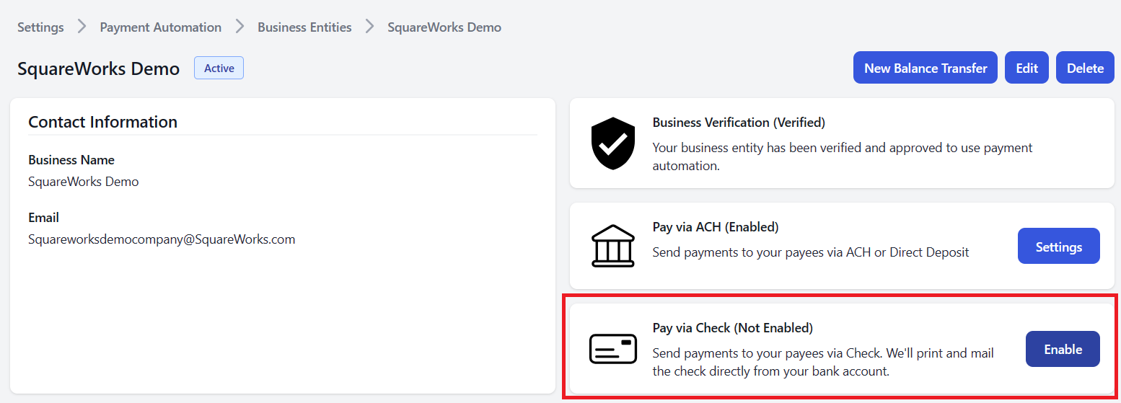Click the Business Name value text
Viewport: 1121px width, 403px height.
(83, 182)
